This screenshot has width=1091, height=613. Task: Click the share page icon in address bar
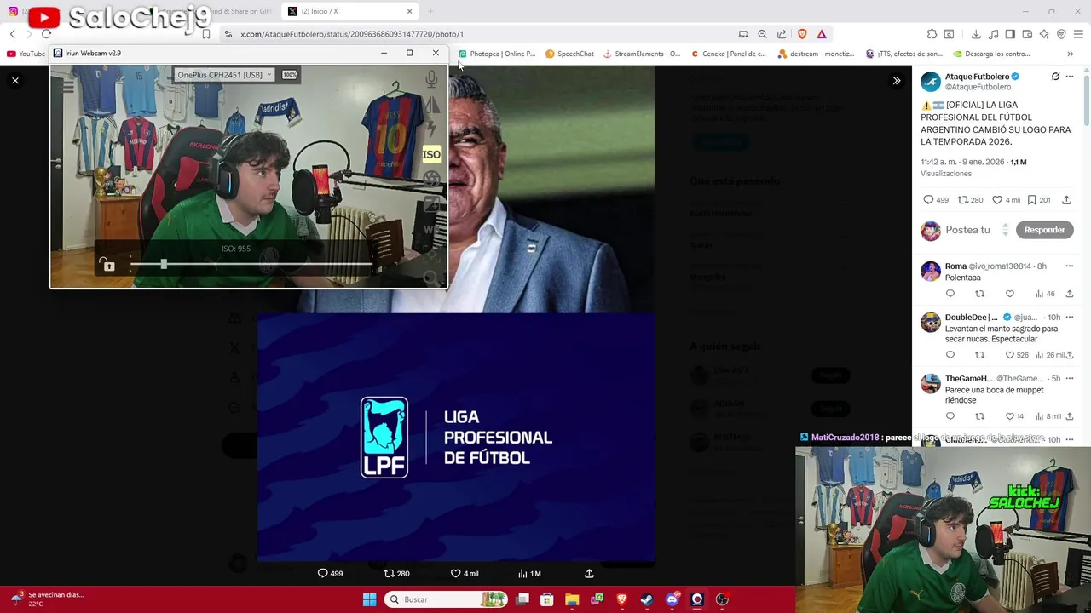[x=782, y=34]
